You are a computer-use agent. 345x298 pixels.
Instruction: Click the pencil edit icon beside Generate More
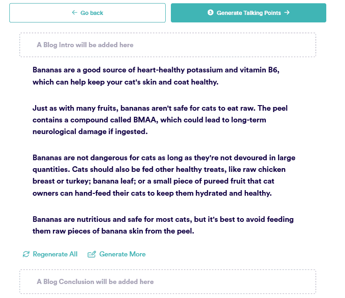point(92,254)
